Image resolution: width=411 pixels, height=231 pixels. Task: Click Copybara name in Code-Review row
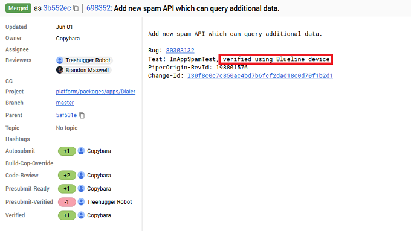99,176
